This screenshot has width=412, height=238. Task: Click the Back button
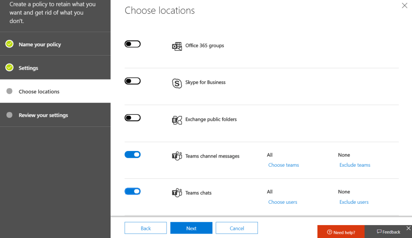(146, 228)
